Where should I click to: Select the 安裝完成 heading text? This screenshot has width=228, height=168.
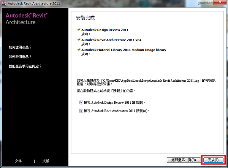coord(85,18)
